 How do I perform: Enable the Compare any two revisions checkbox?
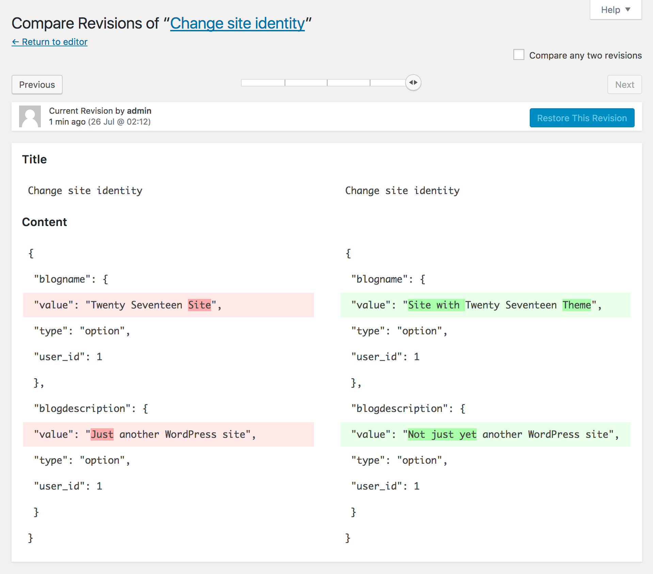click(519, 55)
